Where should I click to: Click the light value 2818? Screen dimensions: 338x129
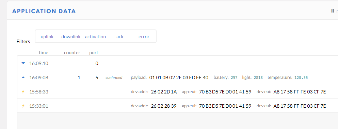258,78
